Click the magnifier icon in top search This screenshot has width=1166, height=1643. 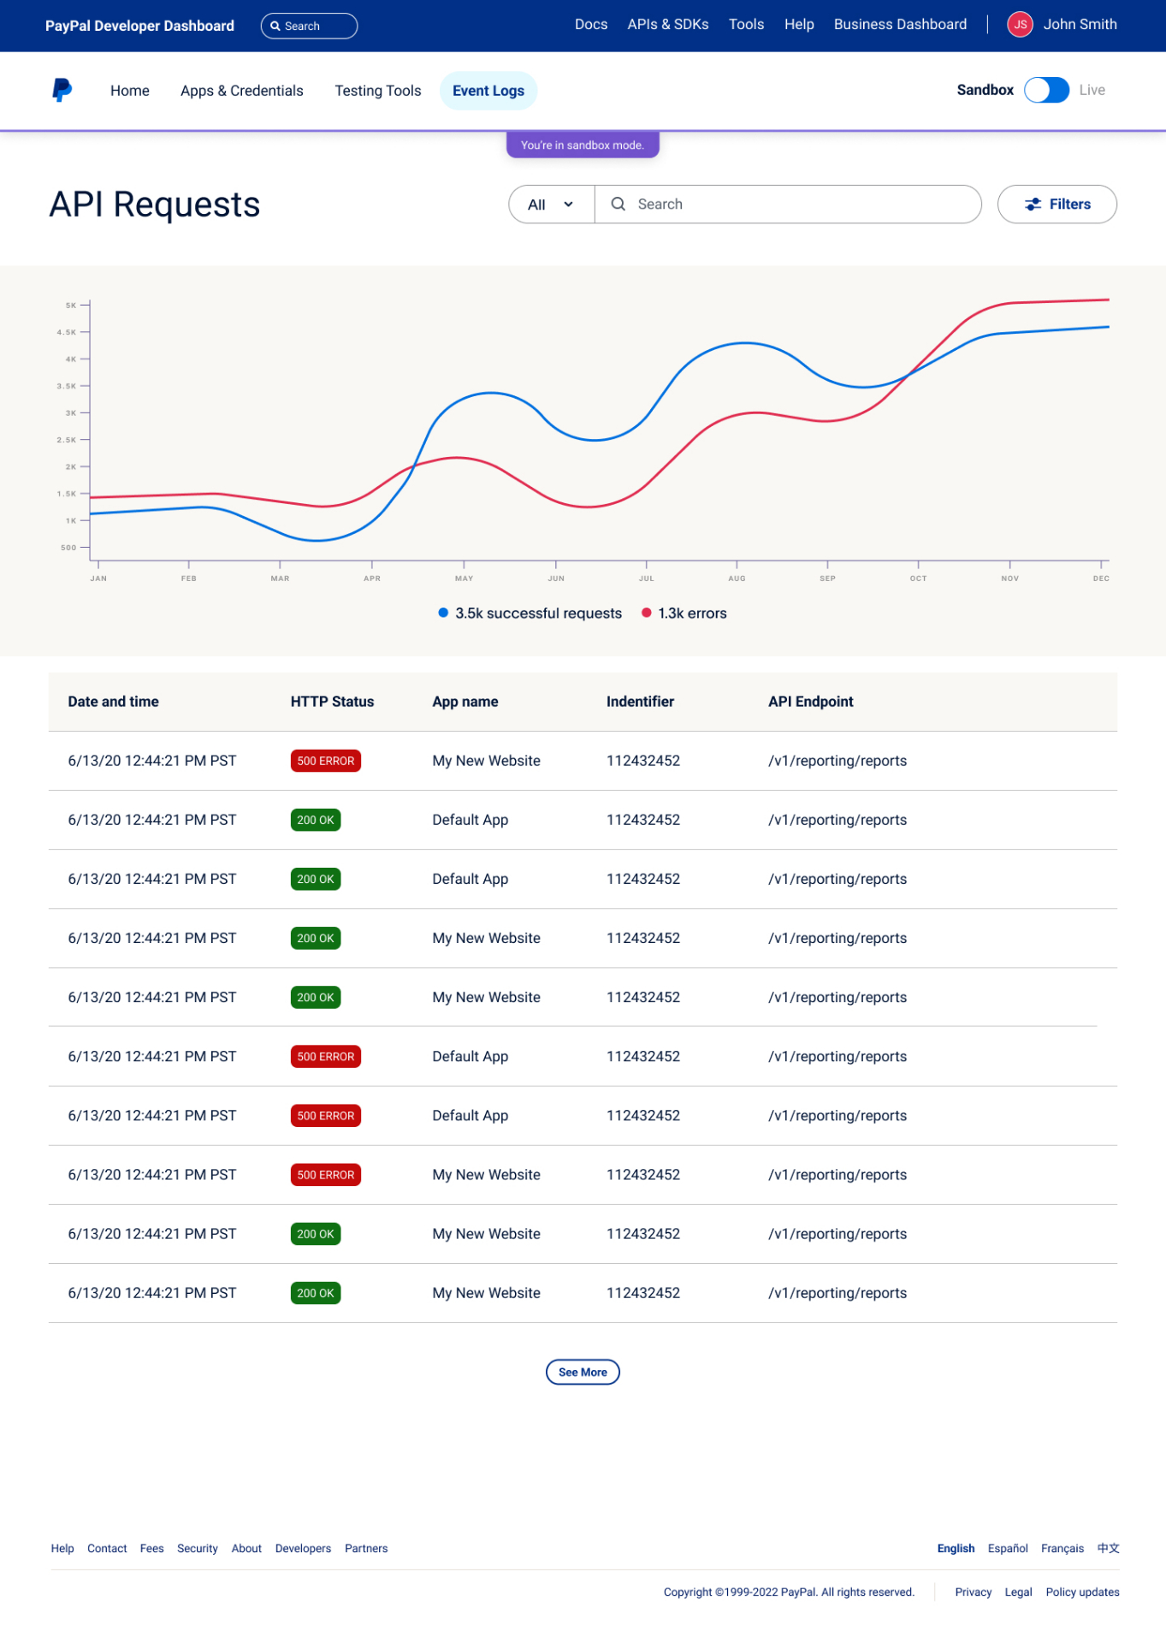[x=275, y=26]
